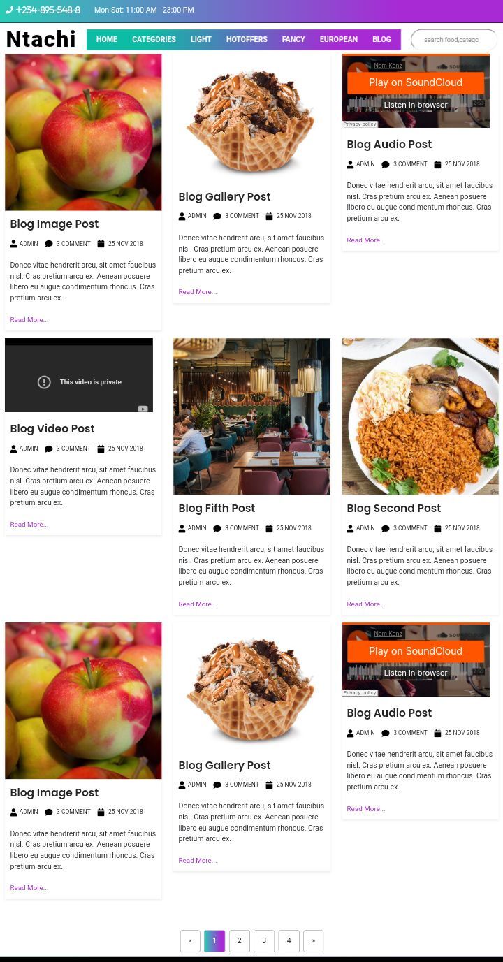Click admin user icon under Blog Fifth Post

coord(182,529)
